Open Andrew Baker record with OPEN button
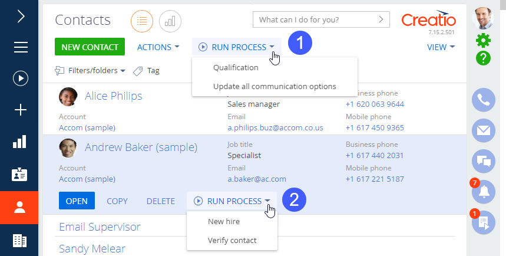The width and height of the screenshot is (506, 256). pos(77,201)
